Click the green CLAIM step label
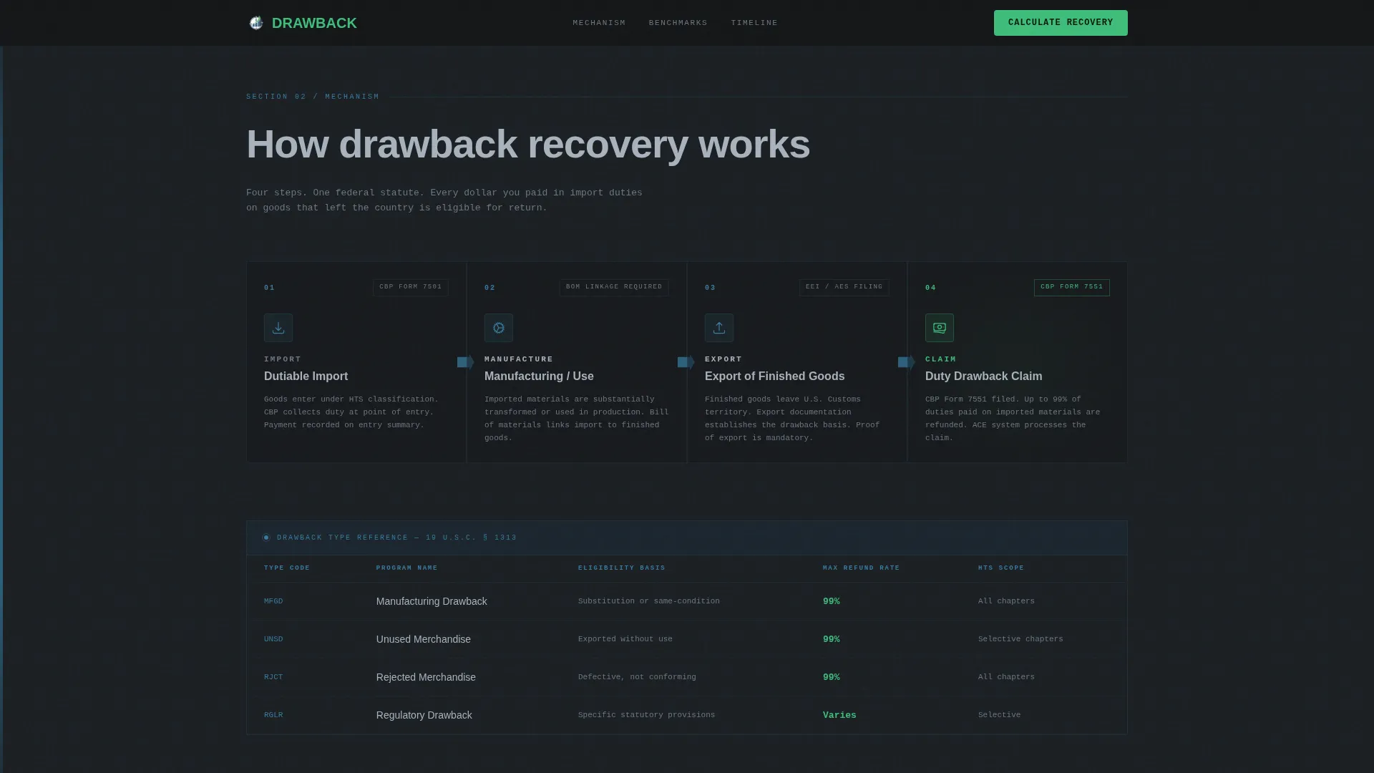 (940, 359)
